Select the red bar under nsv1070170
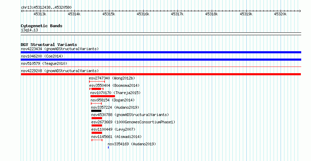The height and width of the screenshot is (161, 311). (103, 96)
